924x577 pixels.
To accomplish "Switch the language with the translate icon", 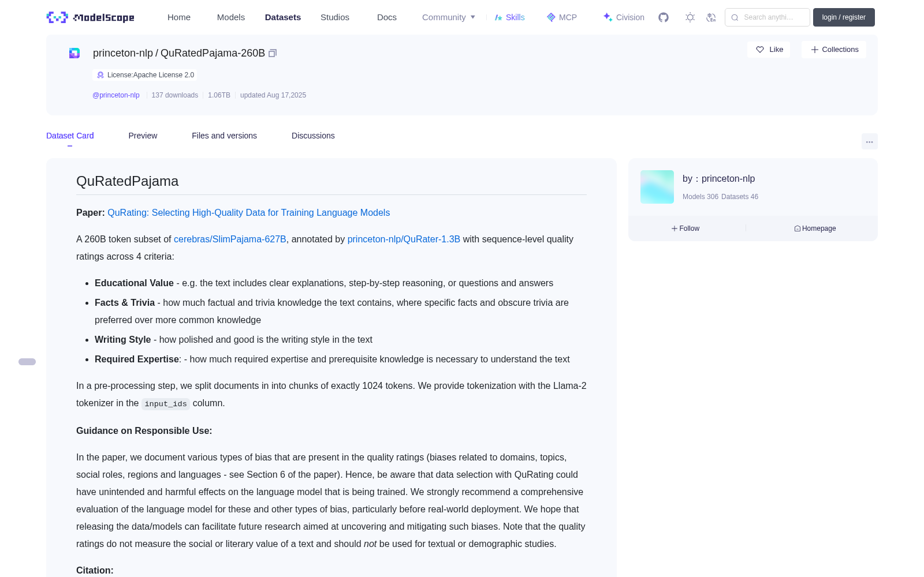I will (x=711, y=17).
